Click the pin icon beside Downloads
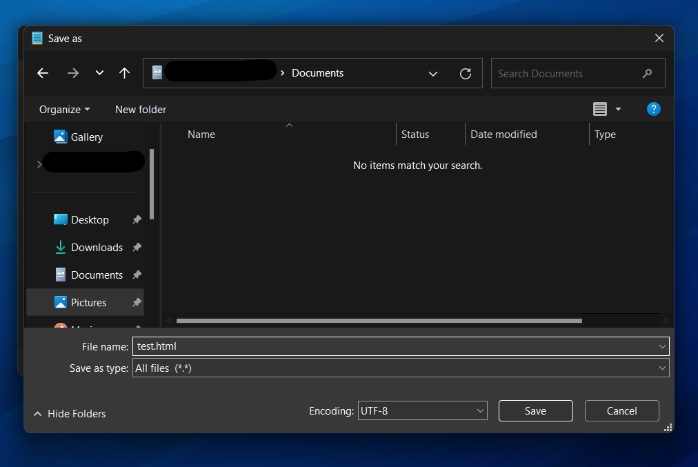 [x=137, y=248]
